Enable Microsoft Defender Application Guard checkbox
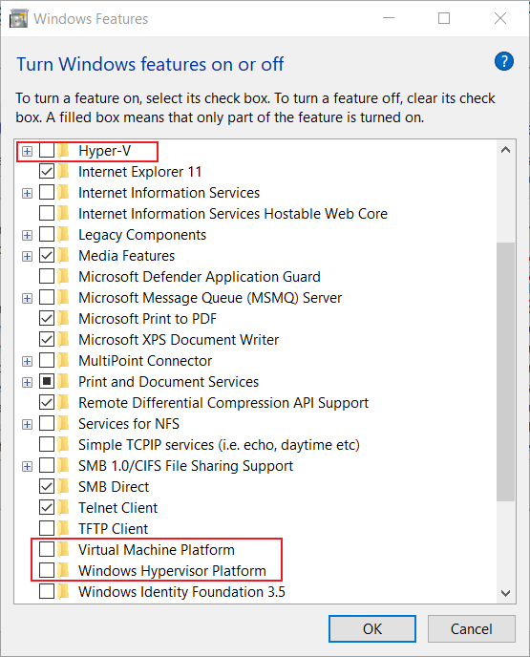This screenshot has height=657, width=530. [47, 277]
